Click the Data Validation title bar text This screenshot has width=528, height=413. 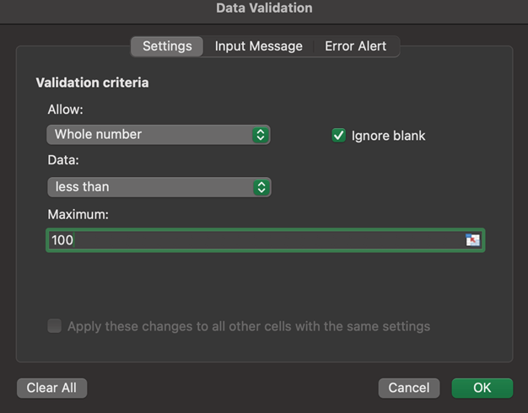pos(264,8)
